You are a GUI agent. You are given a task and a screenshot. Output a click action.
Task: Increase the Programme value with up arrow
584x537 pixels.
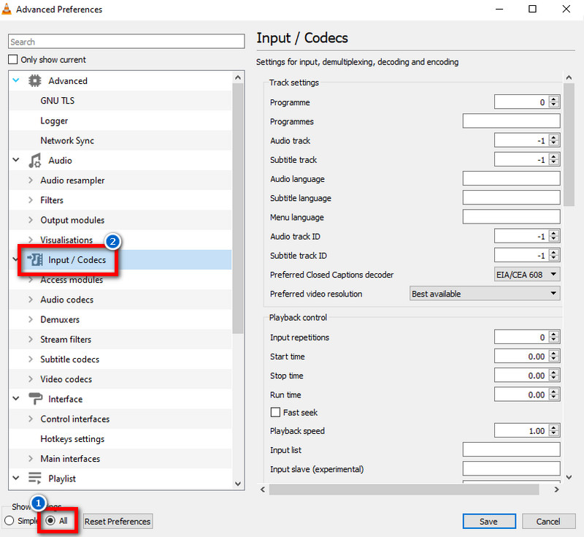554,99
